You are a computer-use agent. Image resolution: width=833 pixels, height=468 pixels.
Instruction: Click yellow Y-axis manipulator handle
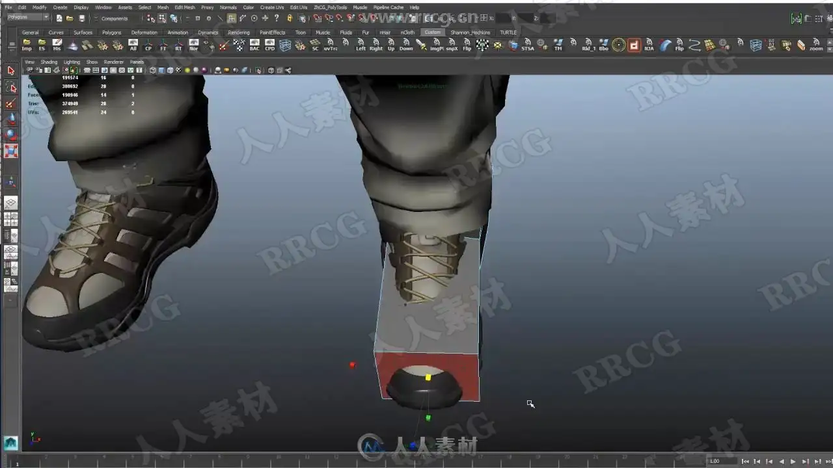pos(428,377)
